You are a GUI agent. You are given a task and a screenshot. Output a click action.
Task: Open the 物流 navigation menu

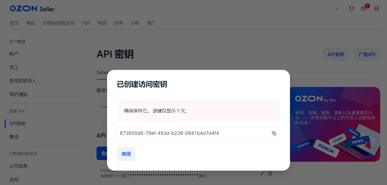point(102,23)
